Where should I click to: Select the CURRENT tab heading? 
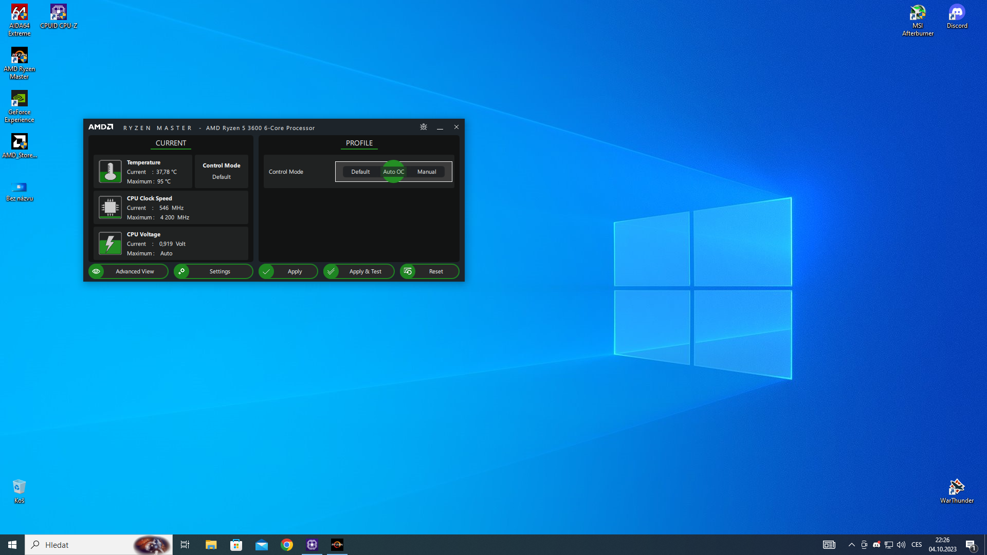[171, 143]
